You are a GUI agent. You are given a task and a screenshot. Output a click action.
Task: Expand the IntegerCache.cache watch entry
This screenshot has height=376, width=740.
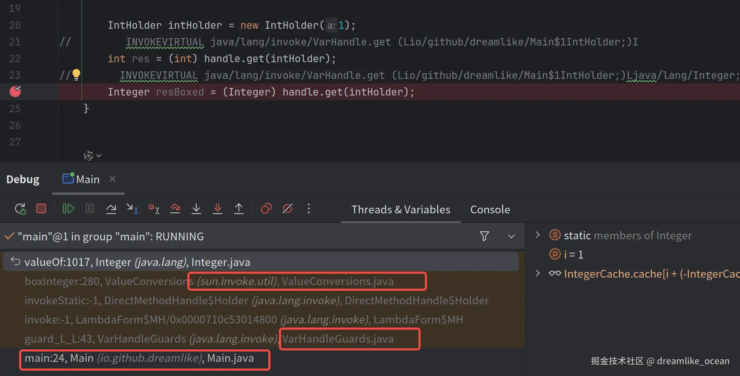(x=538, y=273)
